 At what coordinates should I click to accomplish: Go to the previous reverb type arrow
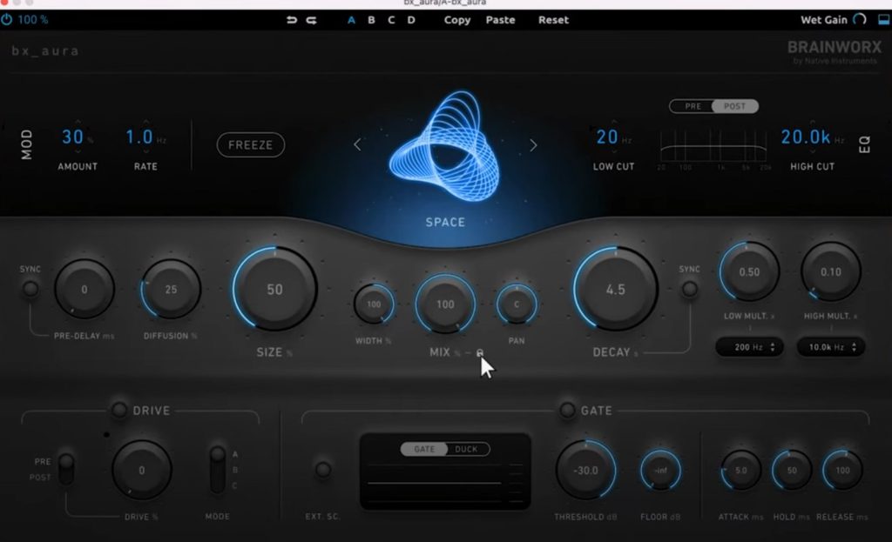click(357, 145)
